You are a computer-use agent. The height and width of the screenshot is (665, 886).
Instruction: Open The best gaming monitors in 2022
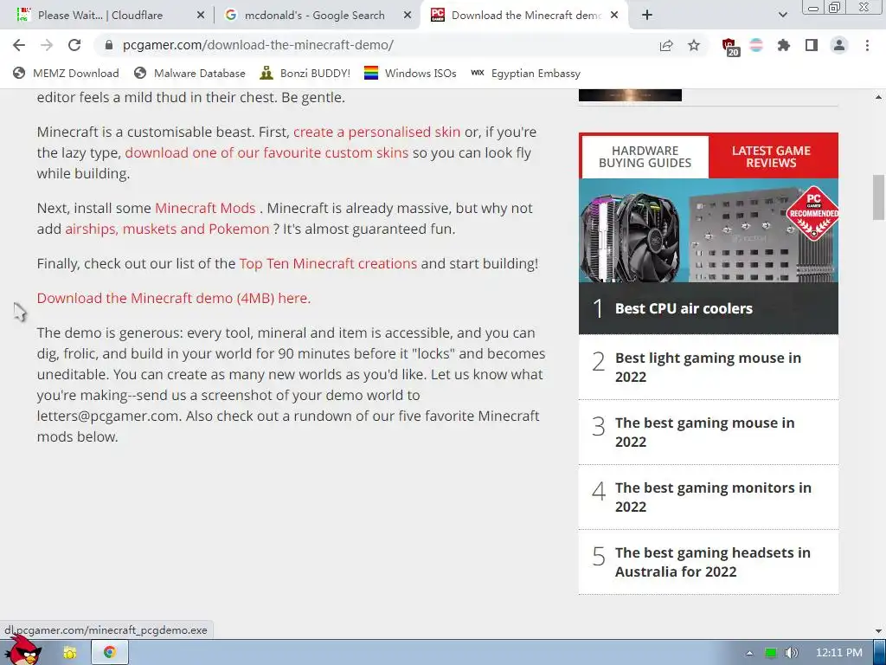pyautogui.click(x=713, y=497)
